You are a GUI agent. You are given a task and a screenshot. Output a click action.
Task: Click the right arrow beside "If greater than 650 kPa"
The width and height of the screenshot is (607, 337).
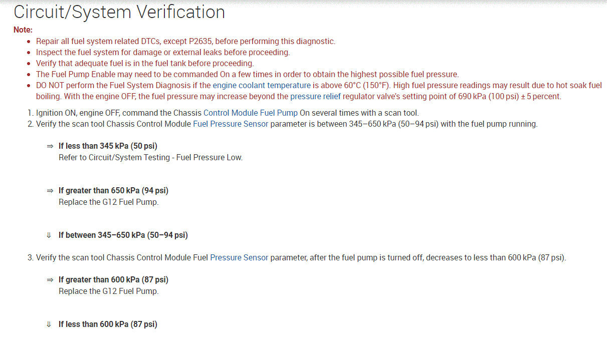(x=50, y=191)
